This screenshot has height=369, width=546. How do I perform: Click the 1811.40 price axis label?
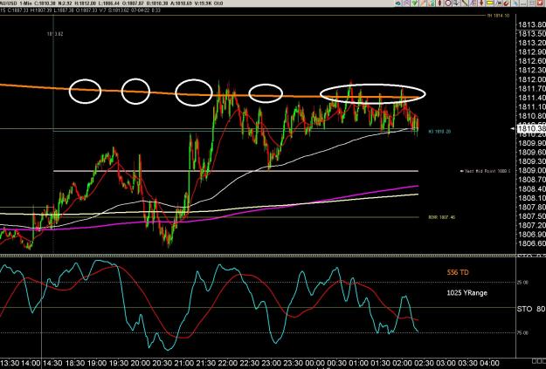532,98
